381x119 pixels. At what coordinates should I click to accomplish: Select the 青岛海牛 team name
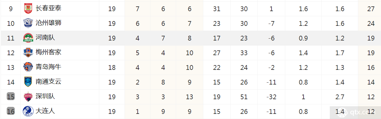tap(48, 67)
